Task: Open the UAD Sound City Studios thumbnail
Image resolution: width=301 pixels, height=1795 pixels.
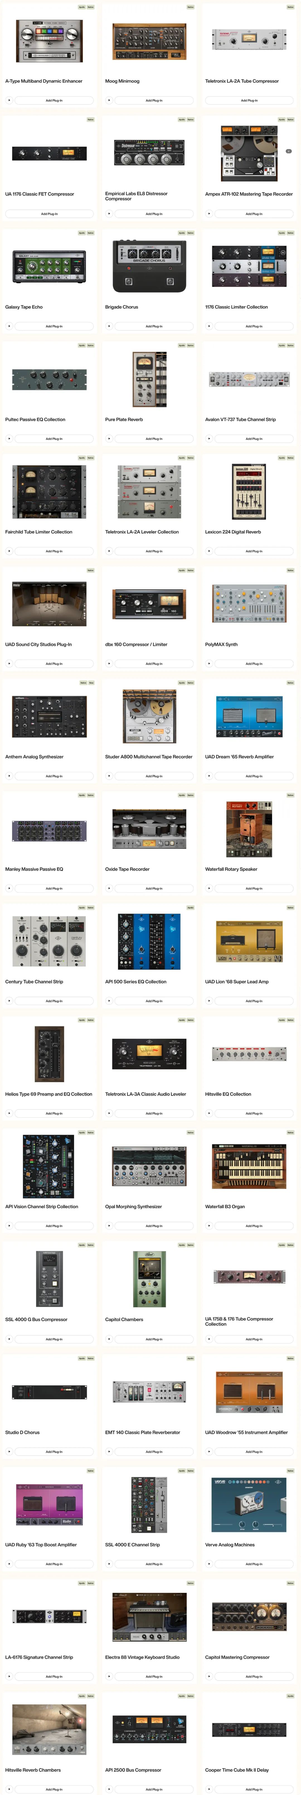Action: (49, 604)
